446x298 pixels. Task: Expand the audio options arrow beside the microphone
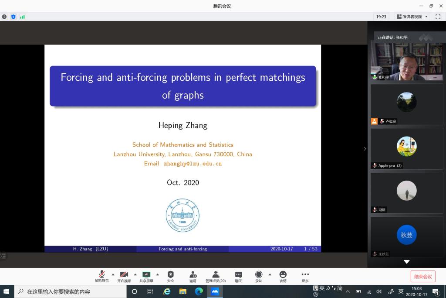(x=113, y=274)
